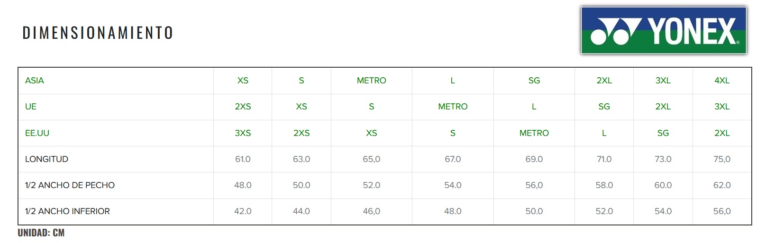Click the UNIDAD: CM note

point(41,233)
